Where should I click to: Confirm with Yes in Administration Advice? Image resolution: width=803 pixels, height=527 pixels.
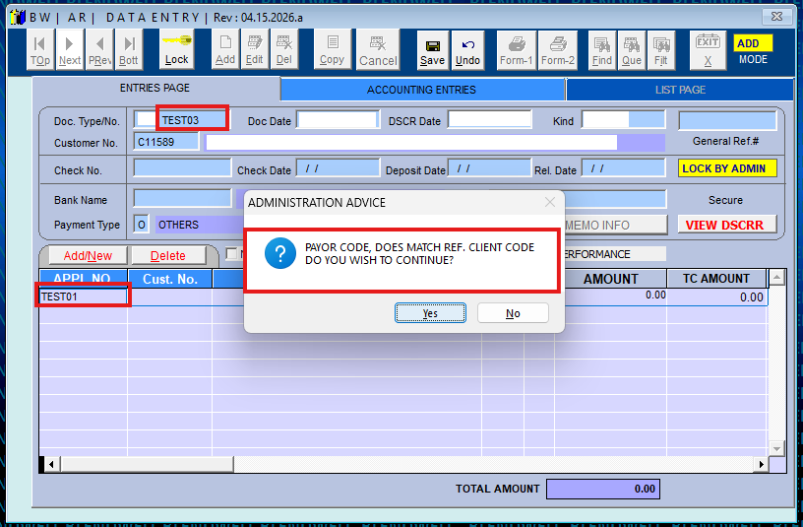[430, 313]
